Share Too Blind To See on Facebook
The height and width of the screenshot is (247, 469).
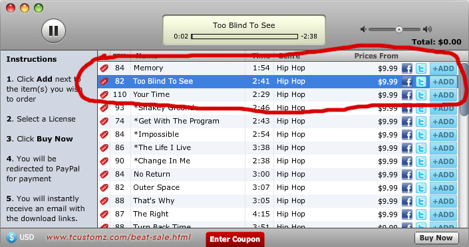click(406, 82)
